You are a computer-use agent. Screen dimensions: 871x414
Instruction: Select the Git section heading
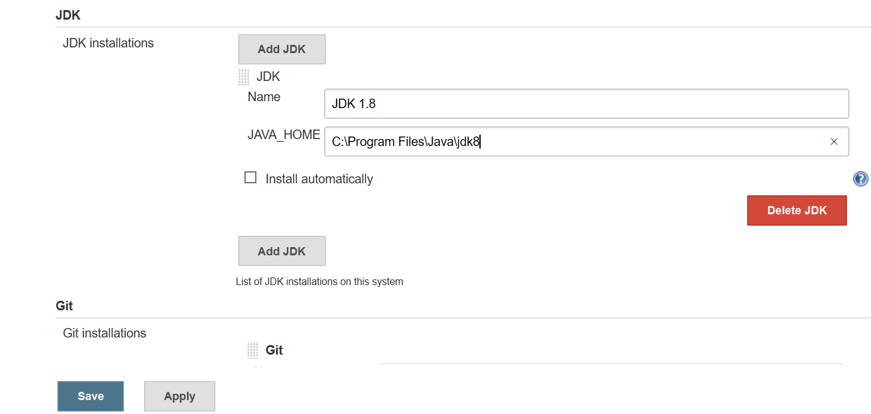coord(64,306)
